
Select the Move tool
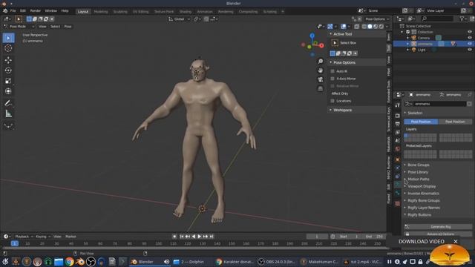pyautogui.click(x=8, y=60)
